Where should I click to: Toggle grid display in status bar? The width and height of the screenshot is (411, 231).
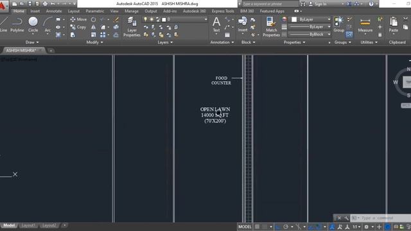(x=257, y=227)
